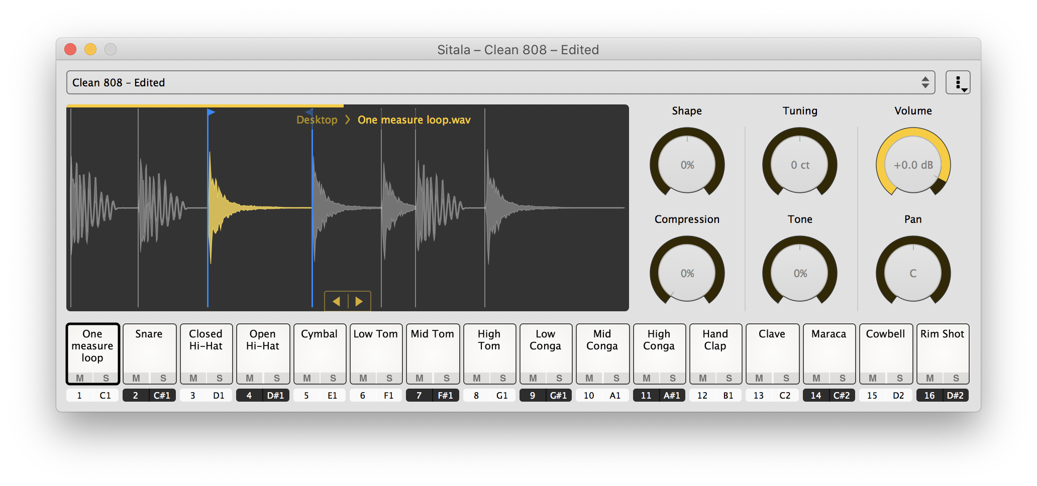Select the previous slice arrow below the waveform

tap(336, 301)
